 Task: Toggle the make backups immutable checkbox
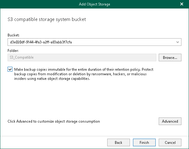[10, 69]
